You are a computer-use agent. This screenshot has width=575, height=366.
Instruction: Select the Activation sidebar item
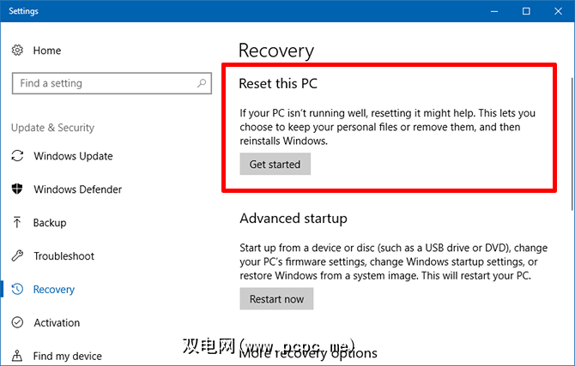pyautogui.click(x=57, y=323)
